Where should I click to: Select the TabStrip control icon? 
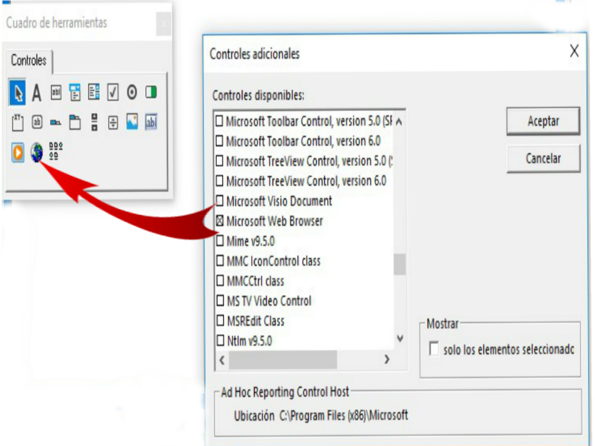point(56,123)
